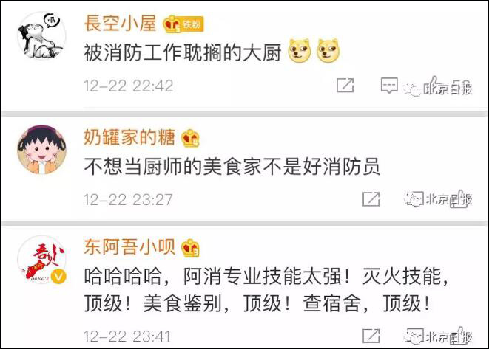Reply via speech-bubble icon on 長空小屋's comment

[x=389, y=85]
